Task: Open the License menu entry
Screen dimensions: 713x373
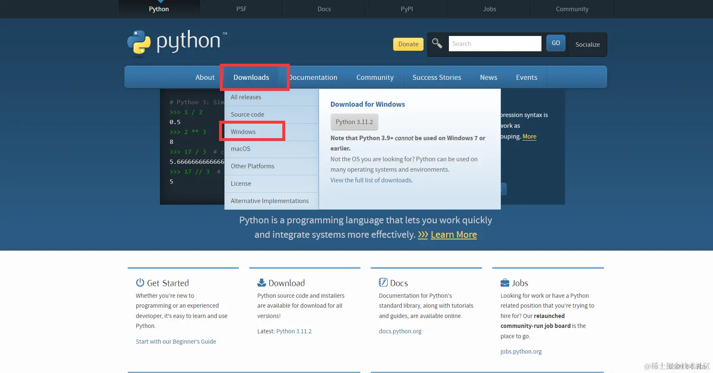Action: [272, 184]
